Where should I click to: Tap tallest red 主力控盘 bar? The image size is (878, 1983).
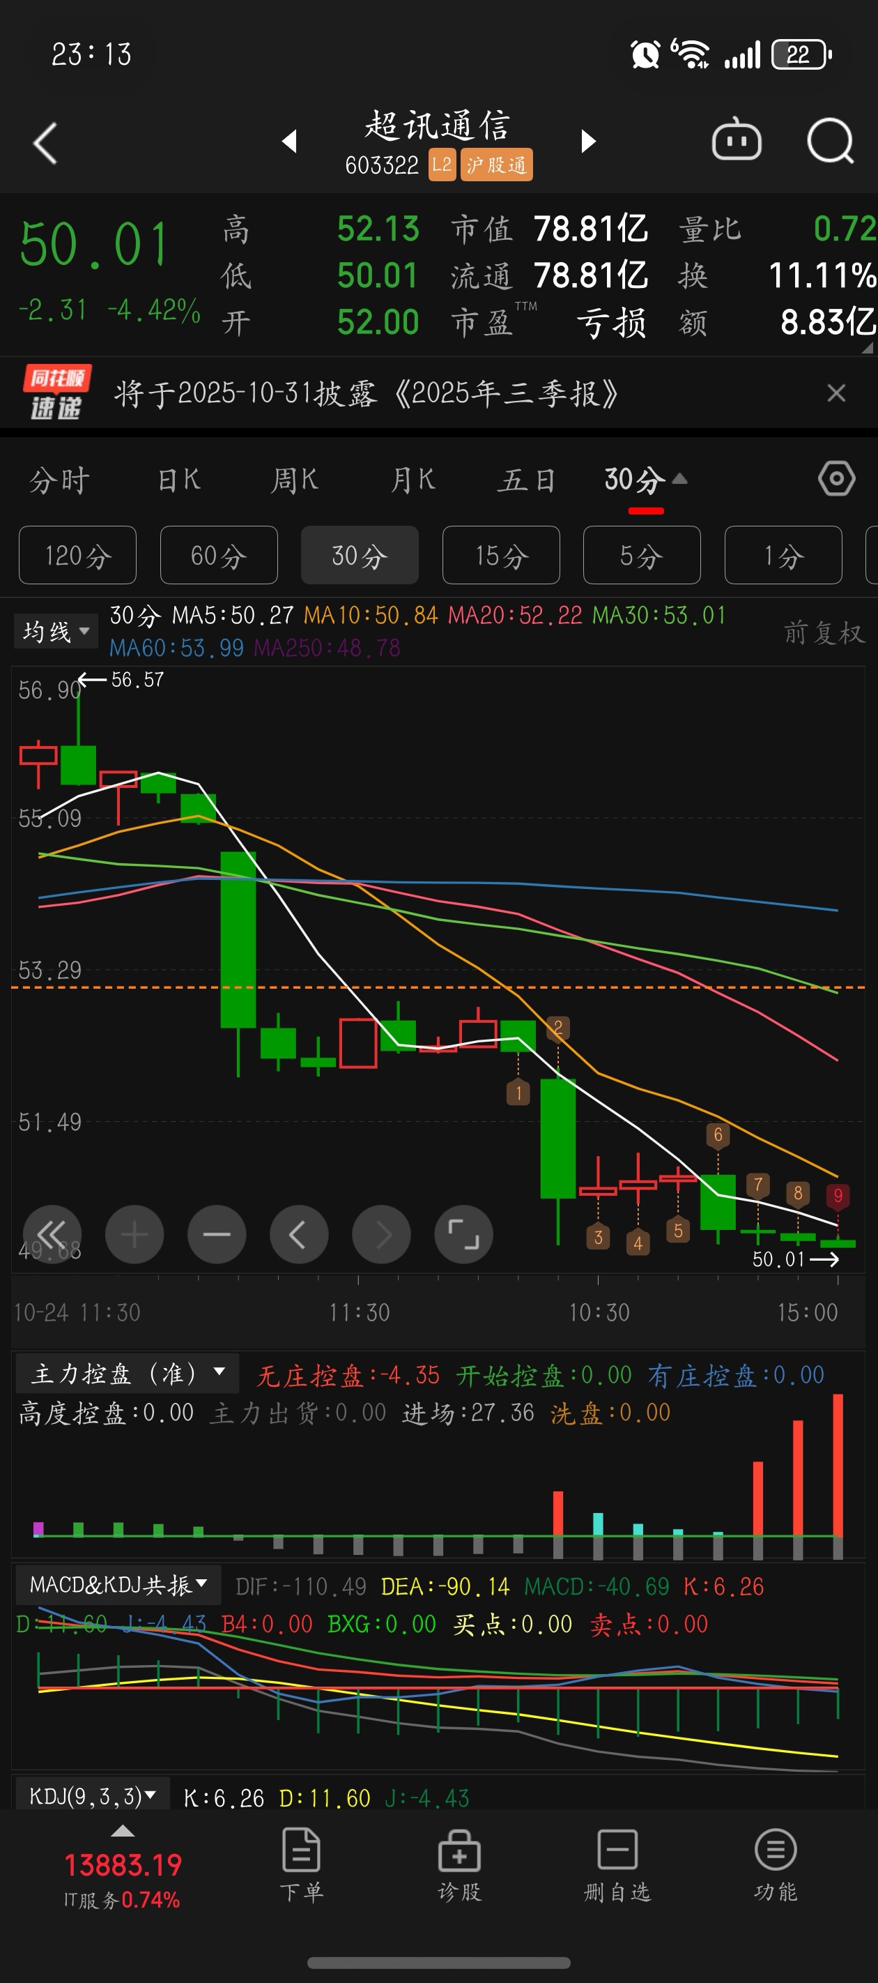[x=838, y=1464]
